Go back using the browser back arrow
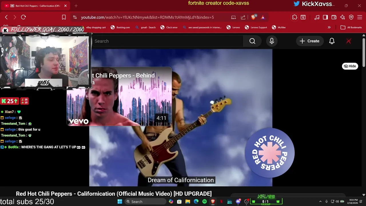The height and width of the screenshot is (206, 366). pos(6,17)
